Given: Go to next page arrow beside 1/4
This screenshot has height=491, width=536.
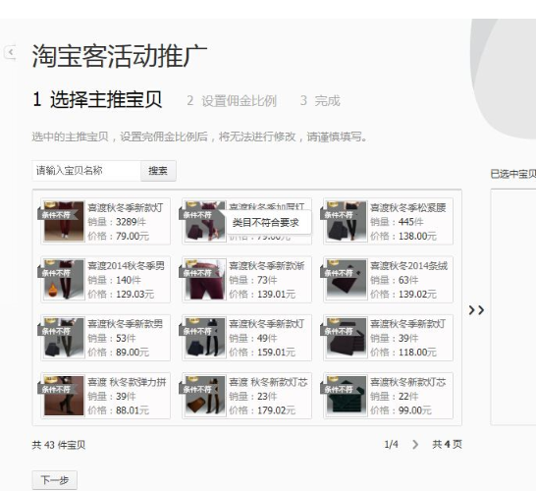Looking at the screenshot, I should click(415, 445).
